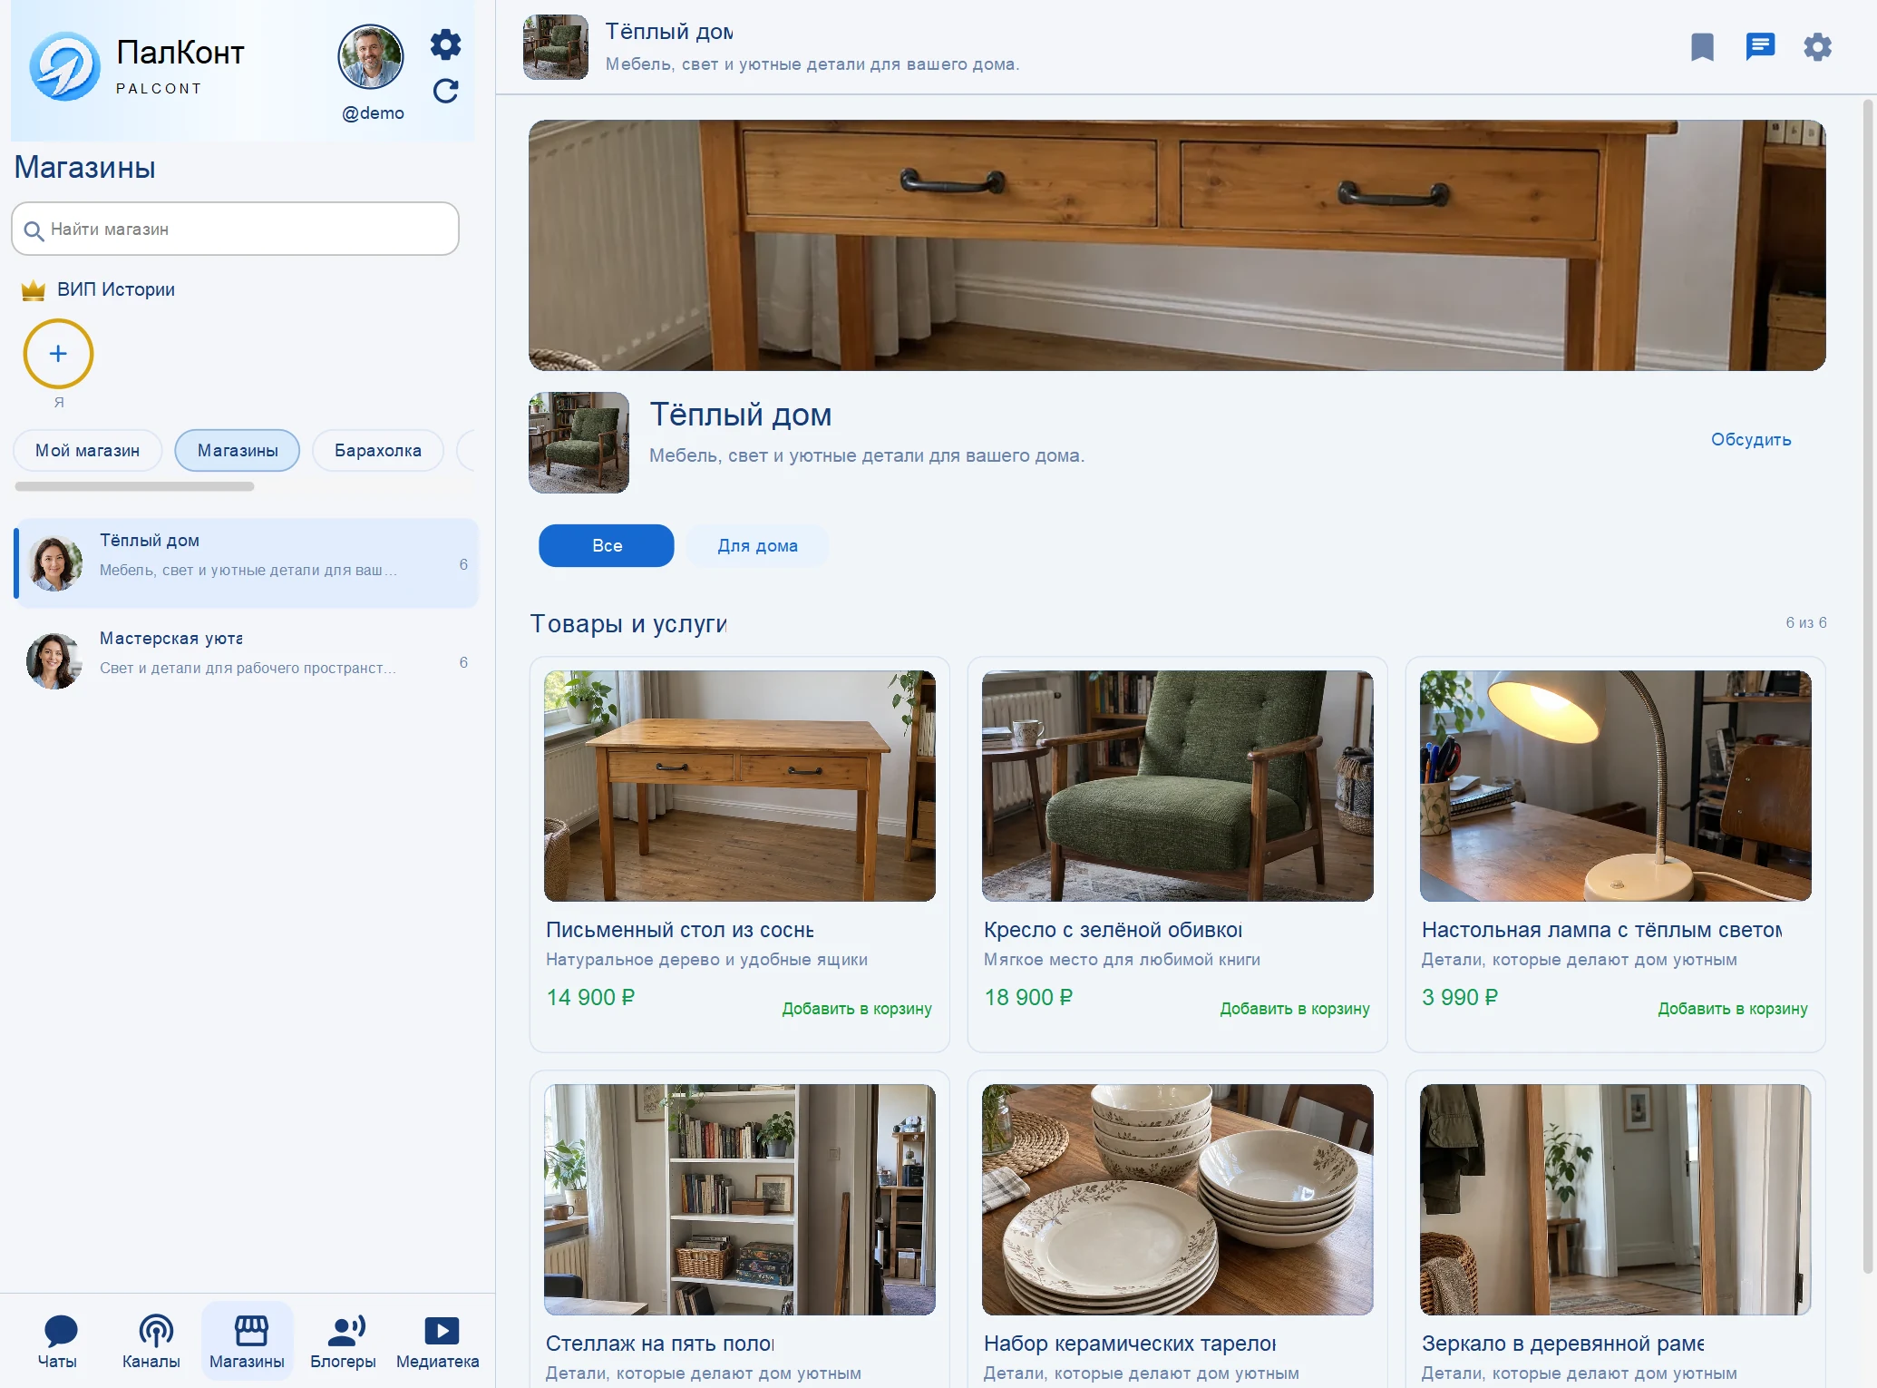
Task: Click the Обсудить link
Action: 1750,440
